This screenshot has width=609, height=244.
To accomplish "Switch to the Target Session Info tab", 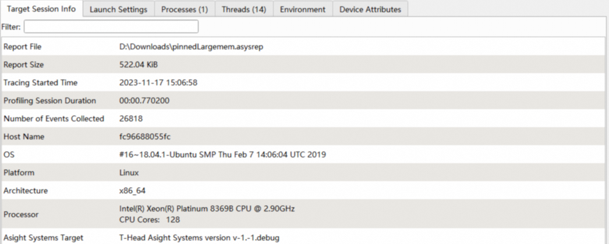I will (x=41, y=9).
